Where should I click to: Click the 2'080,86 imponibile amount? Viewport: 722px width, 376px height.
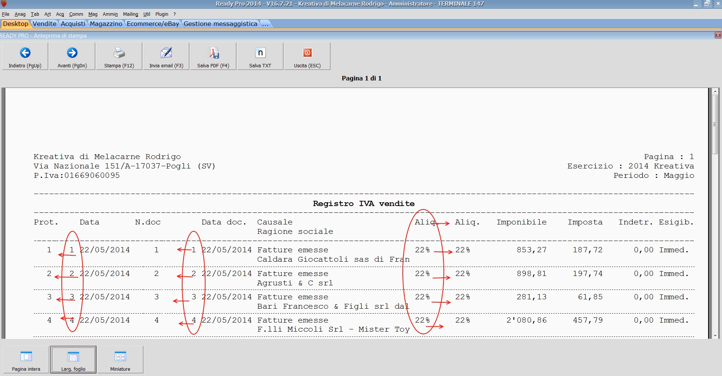point(527,320)
